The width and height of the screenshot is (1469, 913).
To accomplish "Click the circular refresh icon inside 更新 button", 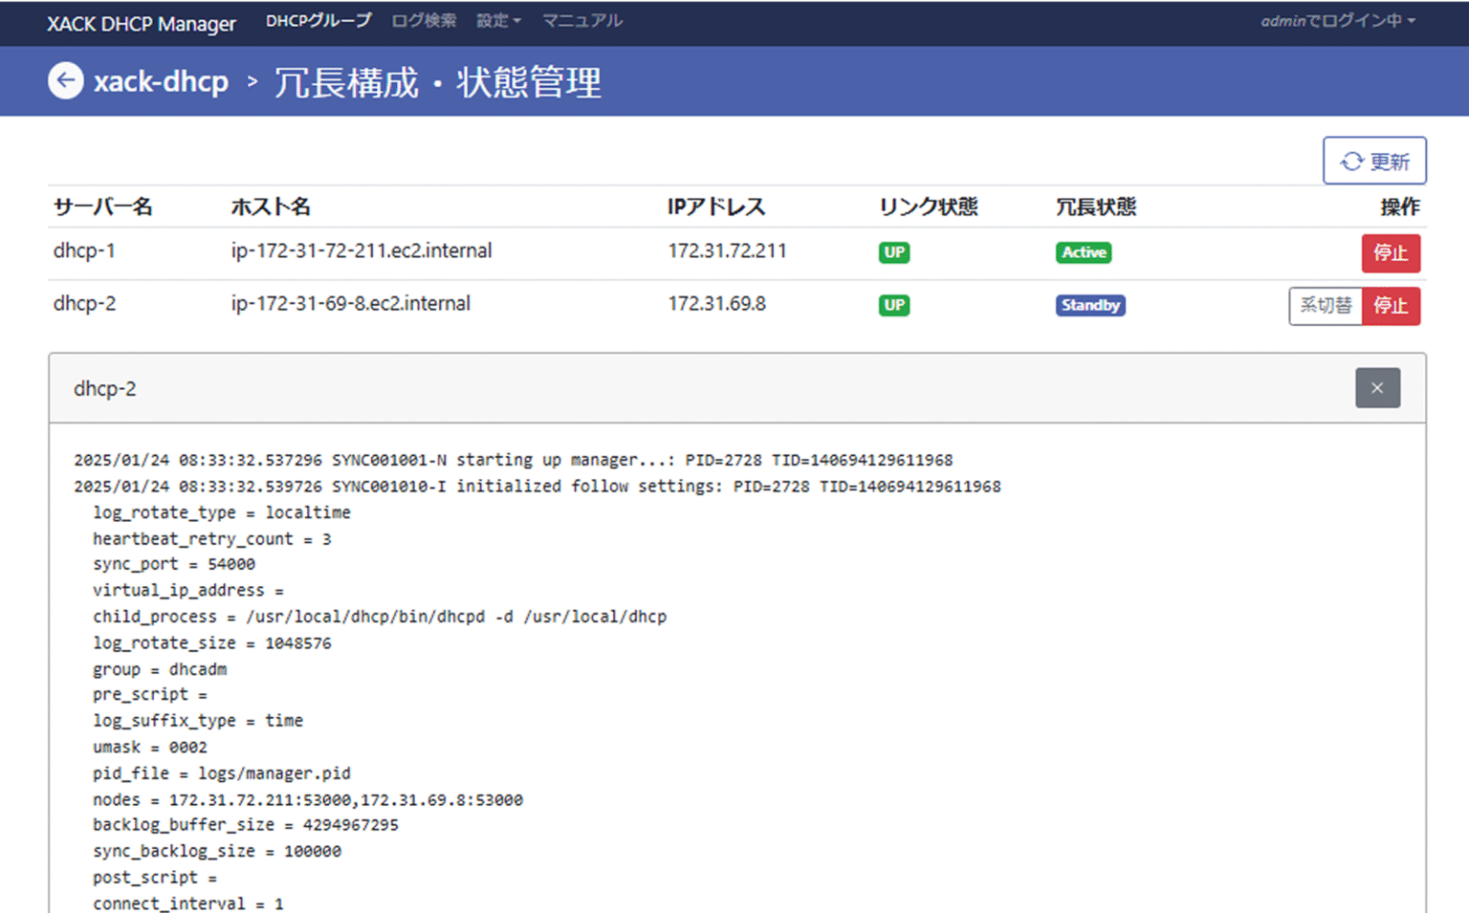I will pyautogui.click(x=1351, y=161).
